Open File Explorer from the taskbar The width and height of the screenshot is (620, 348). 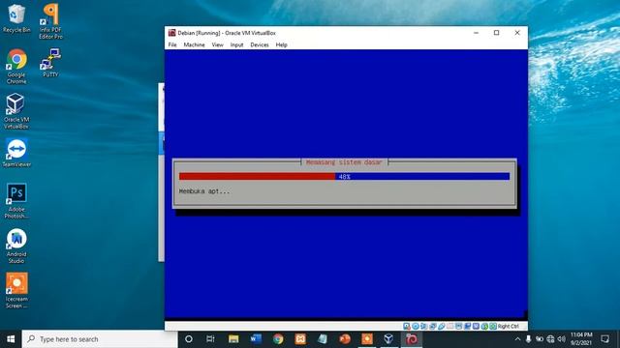(x=233, y=339)
